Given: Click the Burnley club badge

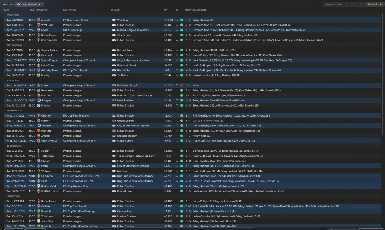Looking at the screenshot, I should (x=38, y=75).
